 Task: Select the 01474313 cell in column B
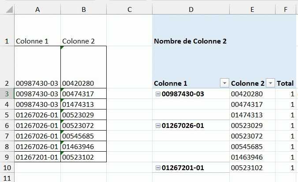click(83, 104)
